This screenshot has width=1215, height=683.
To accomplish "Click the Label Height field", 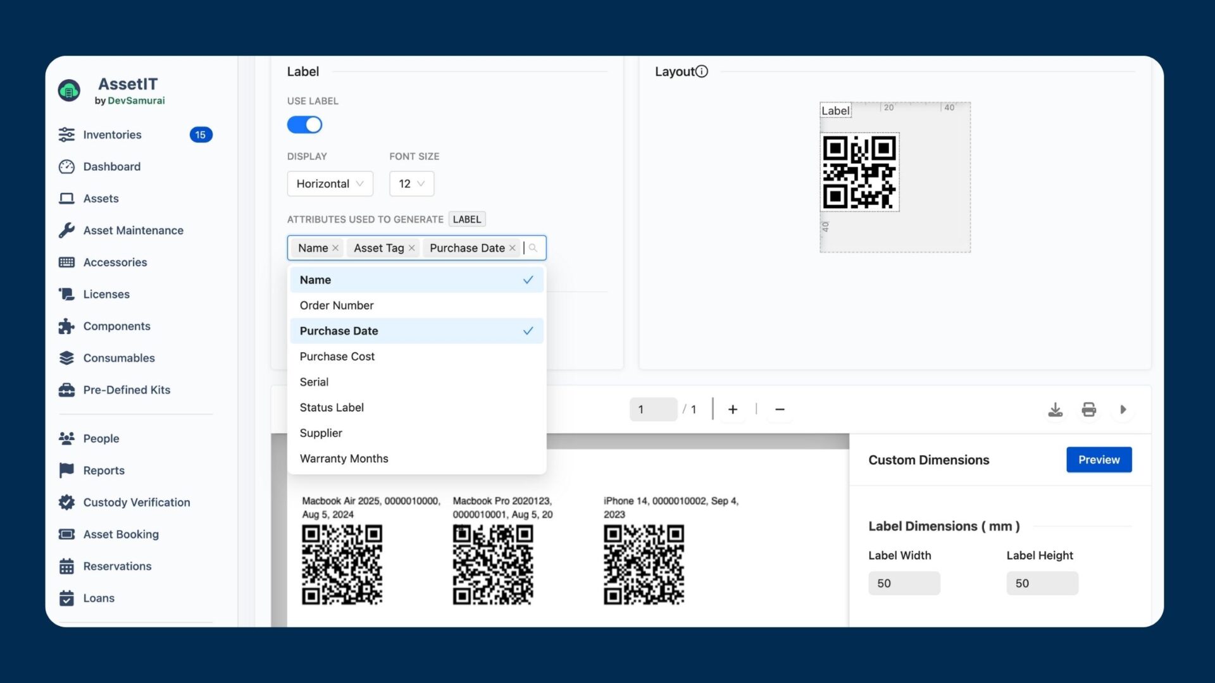I will [x=1042, y=583].
